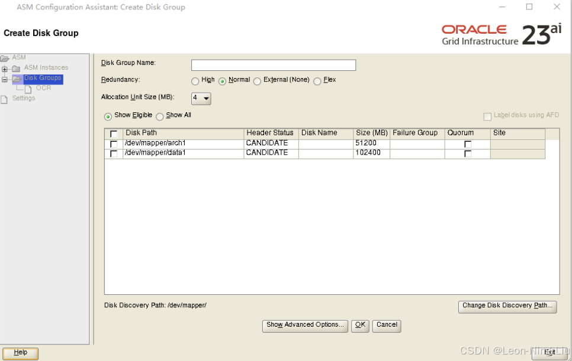572x361 pixels.
Task: Click the Header Status column header
Action: [x=271, y=133]
